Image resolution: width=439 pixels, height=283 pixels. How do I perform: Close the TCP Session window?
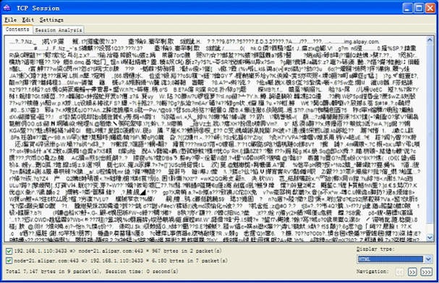tap(430, 8)
